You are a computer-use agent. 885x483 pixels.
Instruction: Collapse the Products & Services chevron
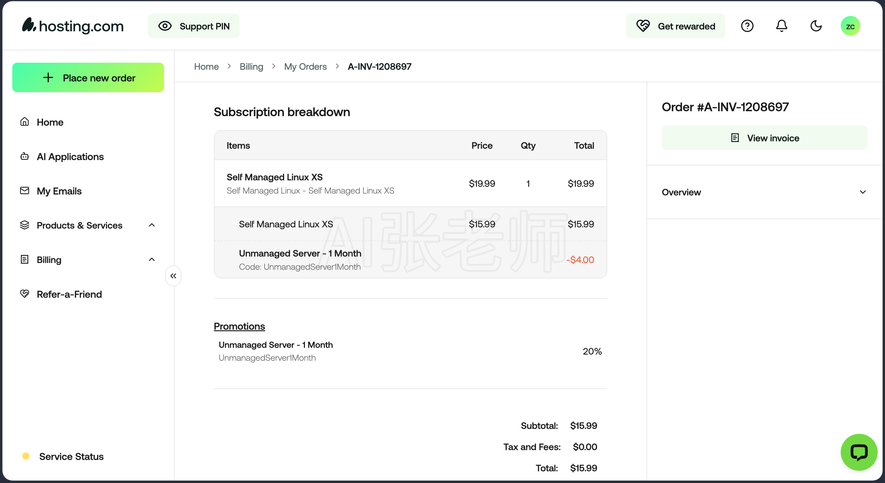pos(151,225)
